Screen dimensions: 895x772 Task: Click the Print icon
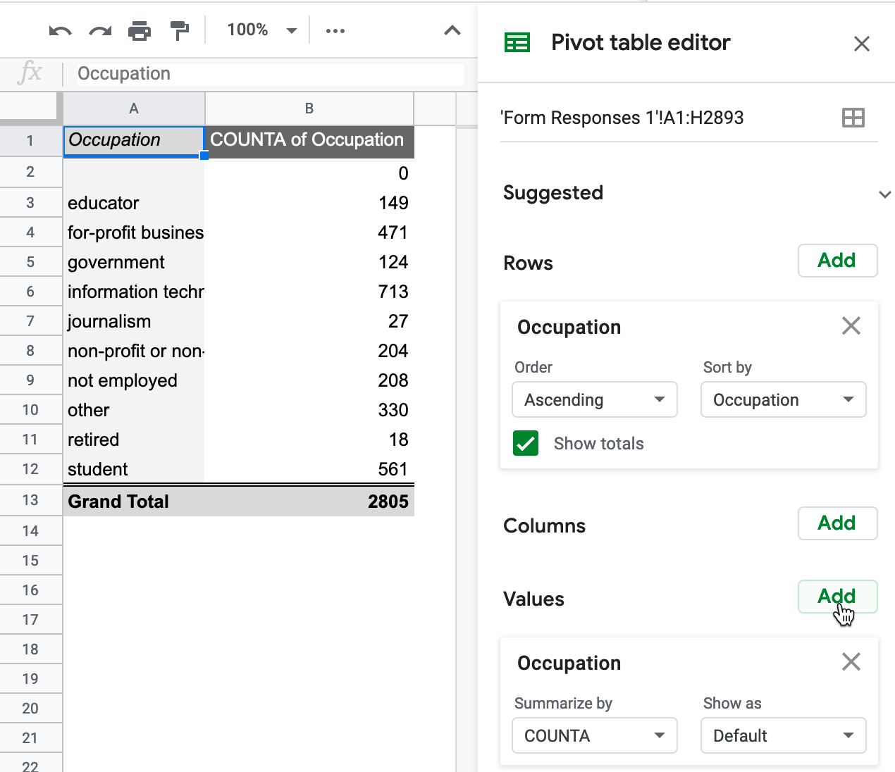[x=140, y=31]
